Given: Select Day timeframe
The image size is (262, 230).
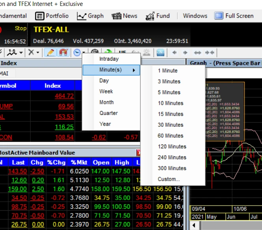Looking at the screenshot, I should click(x=111, y=81).
